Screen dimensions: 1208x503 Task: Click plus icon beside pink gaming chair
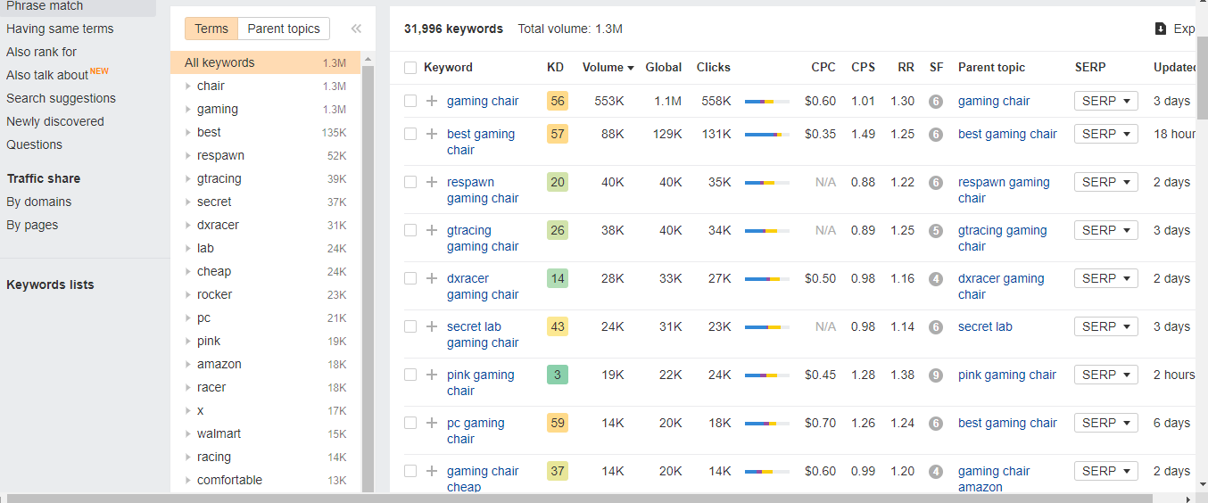[x=432, y=375]
